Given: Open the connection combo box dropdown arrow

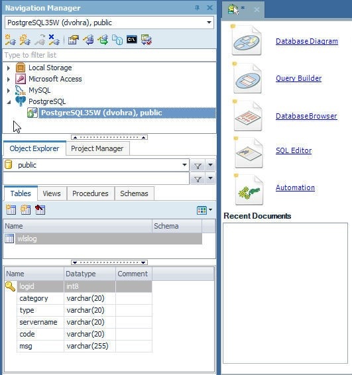Looking at the screenshot, I should coord(209,23).
